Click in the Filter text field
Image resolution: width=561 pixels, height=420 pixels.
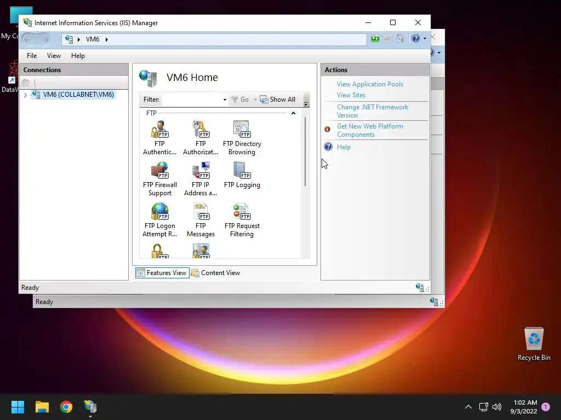pyautogui.click(x=192, y=100)
